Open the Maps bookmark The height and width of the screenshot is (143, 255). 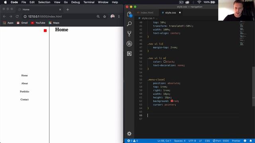click(54, 23)
